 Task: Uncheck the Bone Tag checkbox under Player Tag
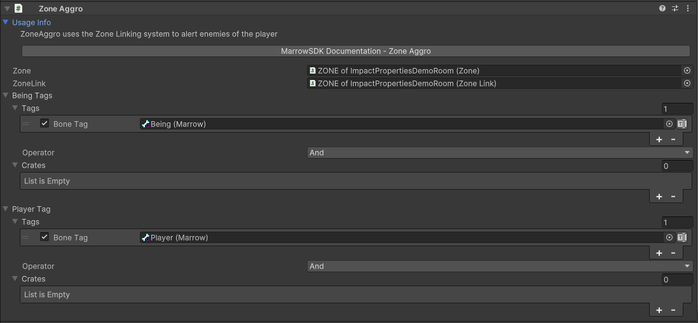pos(44,238)
